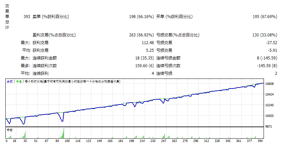The image size is (281, 145).
Task: Click the x-axis label 247
Action: [x=164, y=141]
